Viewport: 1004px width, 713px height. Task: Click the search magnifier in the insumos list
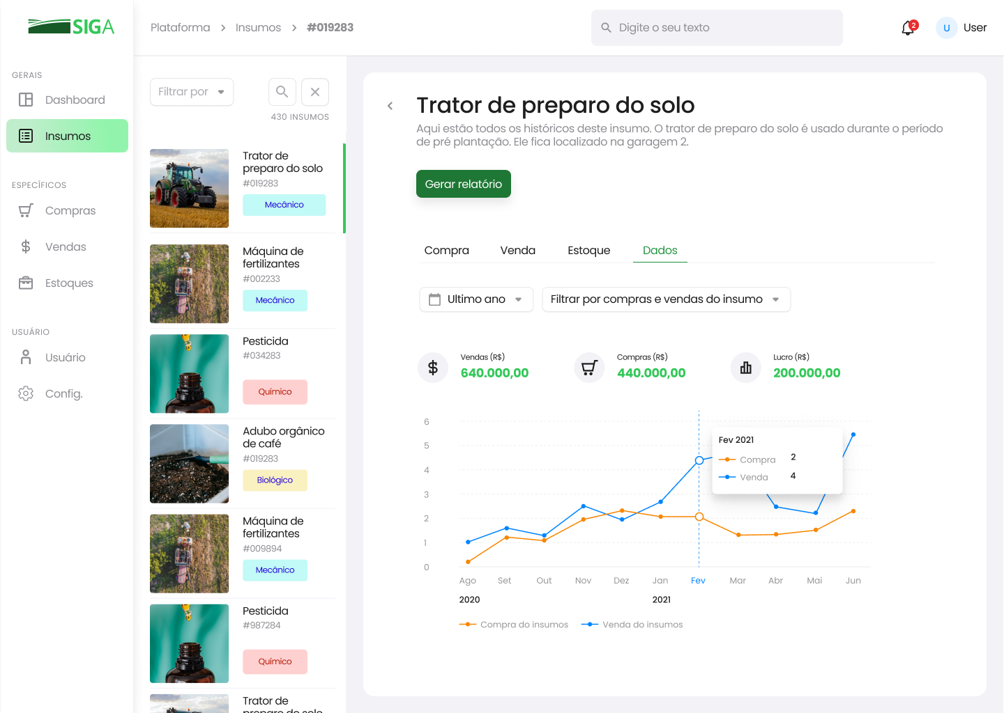point(282,92)
